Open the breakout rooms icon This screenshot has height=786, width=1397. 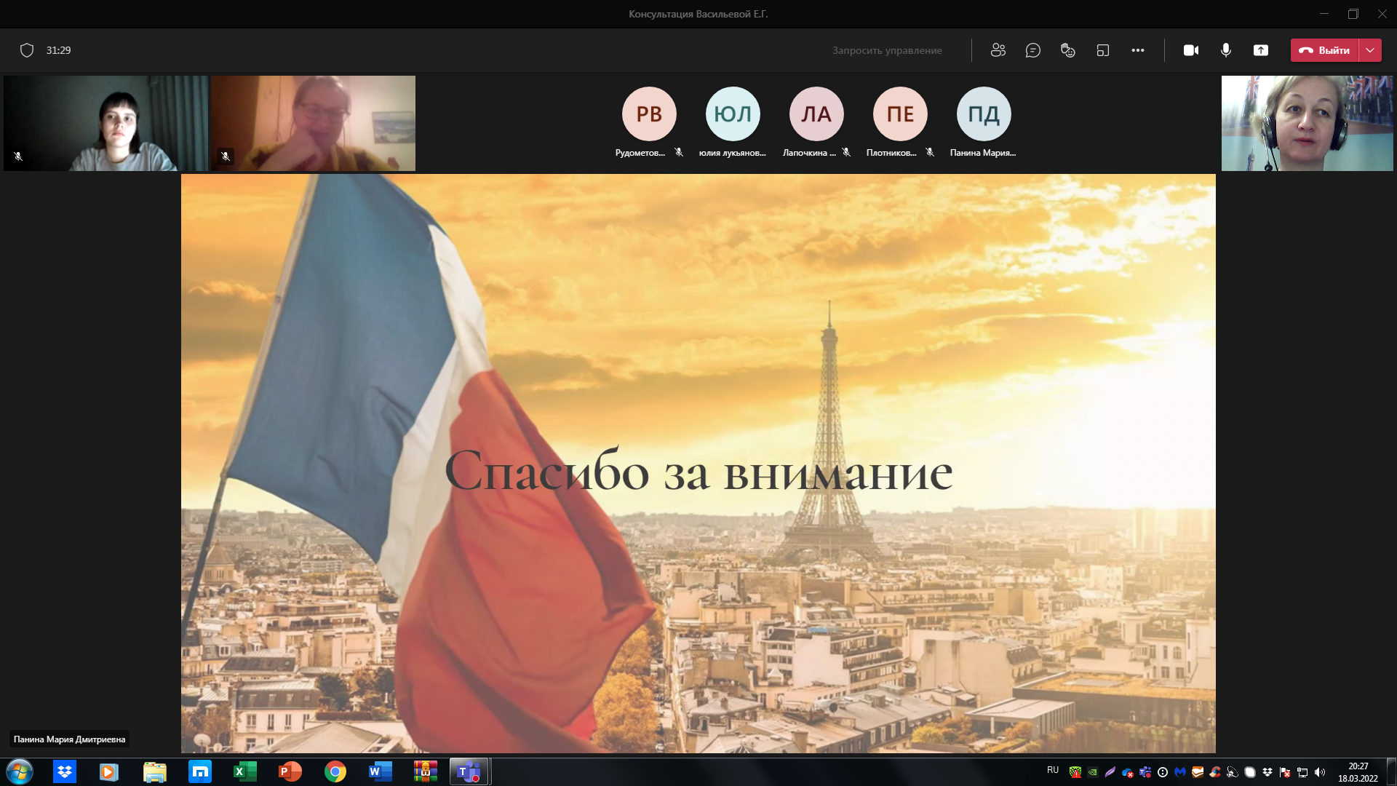tap(1103, 50)
